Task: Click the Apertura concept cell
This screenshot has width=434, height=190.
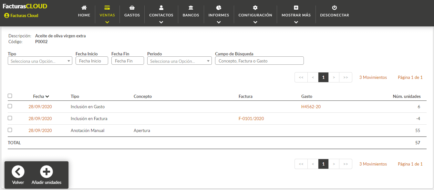Action: click(x=142, y=130)
